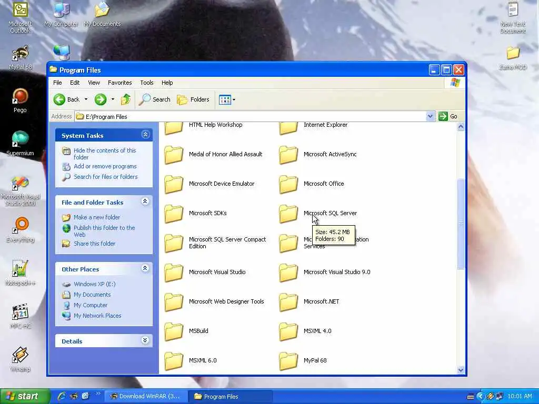Collapse the Other Places panel

click(145, 268)
